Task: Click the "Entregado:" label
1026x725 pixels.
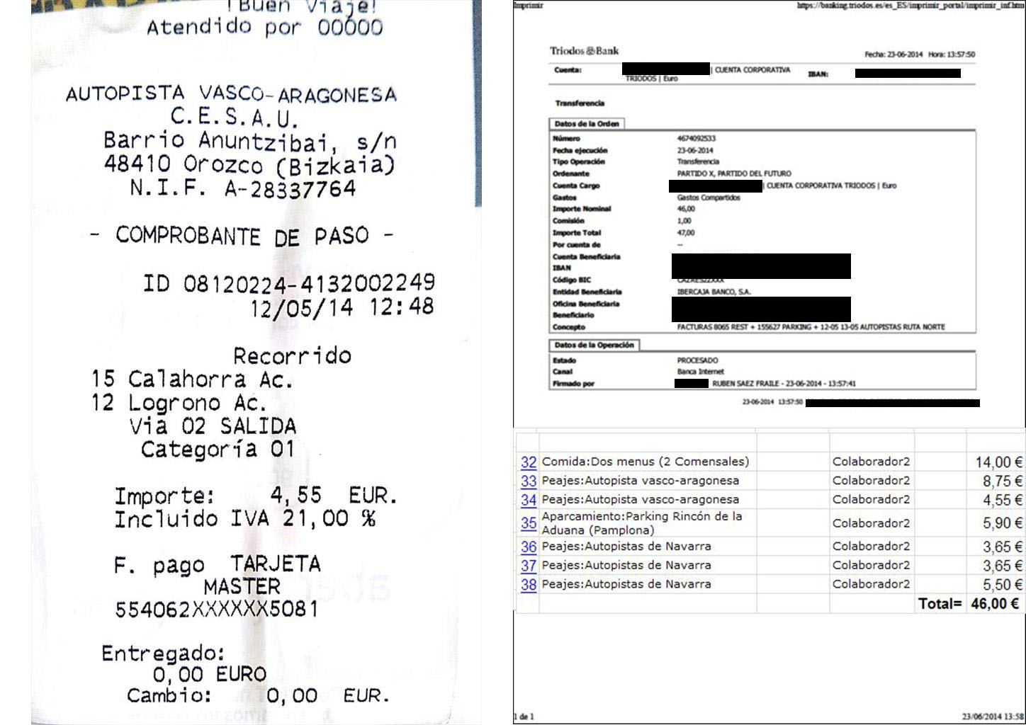Action: (x=164, y=653)
